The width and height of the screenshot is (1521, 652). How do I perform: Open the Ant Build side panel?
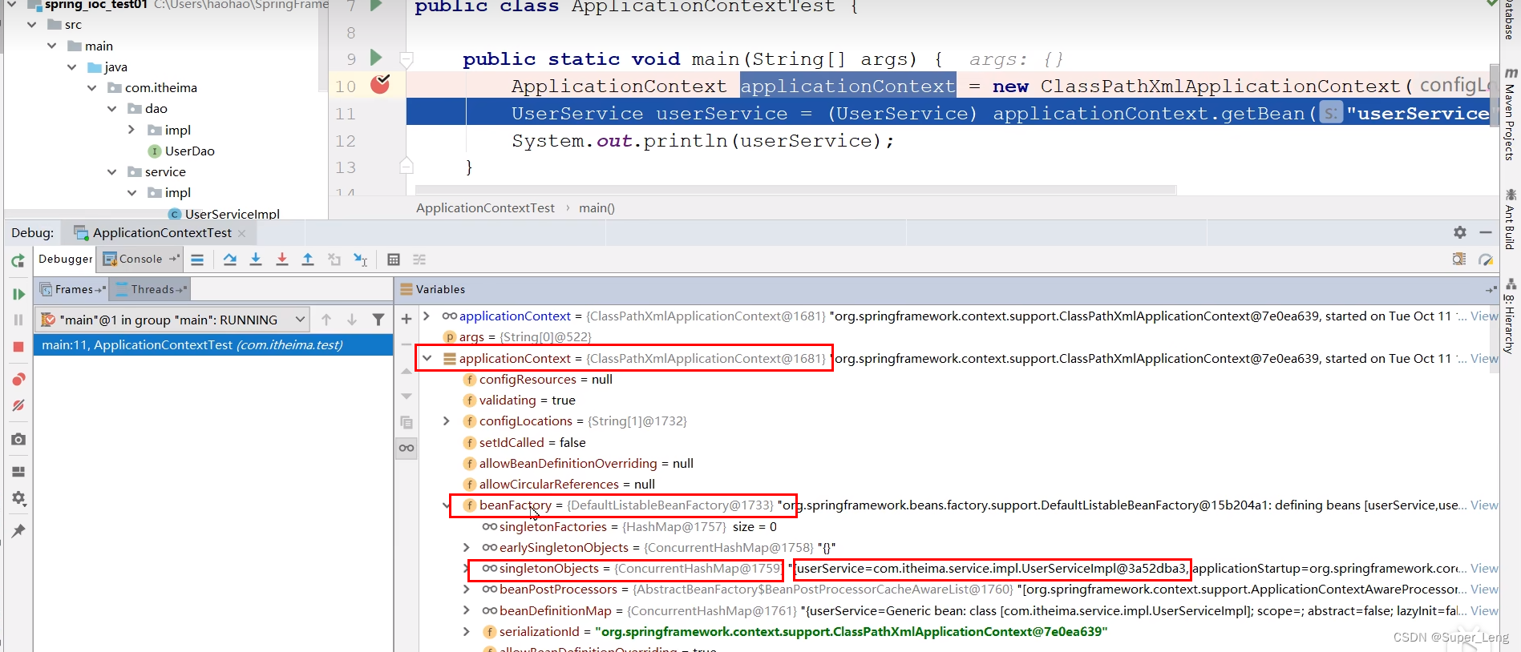(1510, 219)
